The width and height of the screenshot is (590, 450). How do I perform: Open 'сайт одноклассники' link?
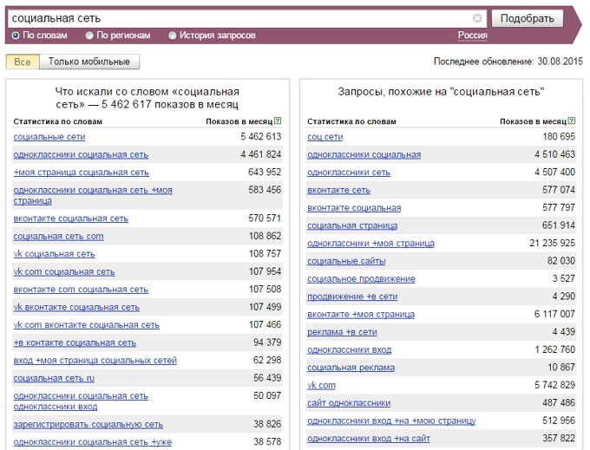[349, 403]
